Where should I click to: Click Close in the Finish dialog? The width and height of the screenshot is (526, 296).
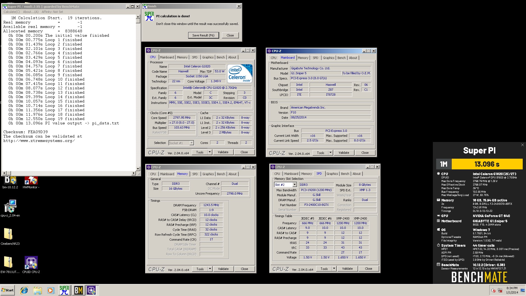[230, 35]
